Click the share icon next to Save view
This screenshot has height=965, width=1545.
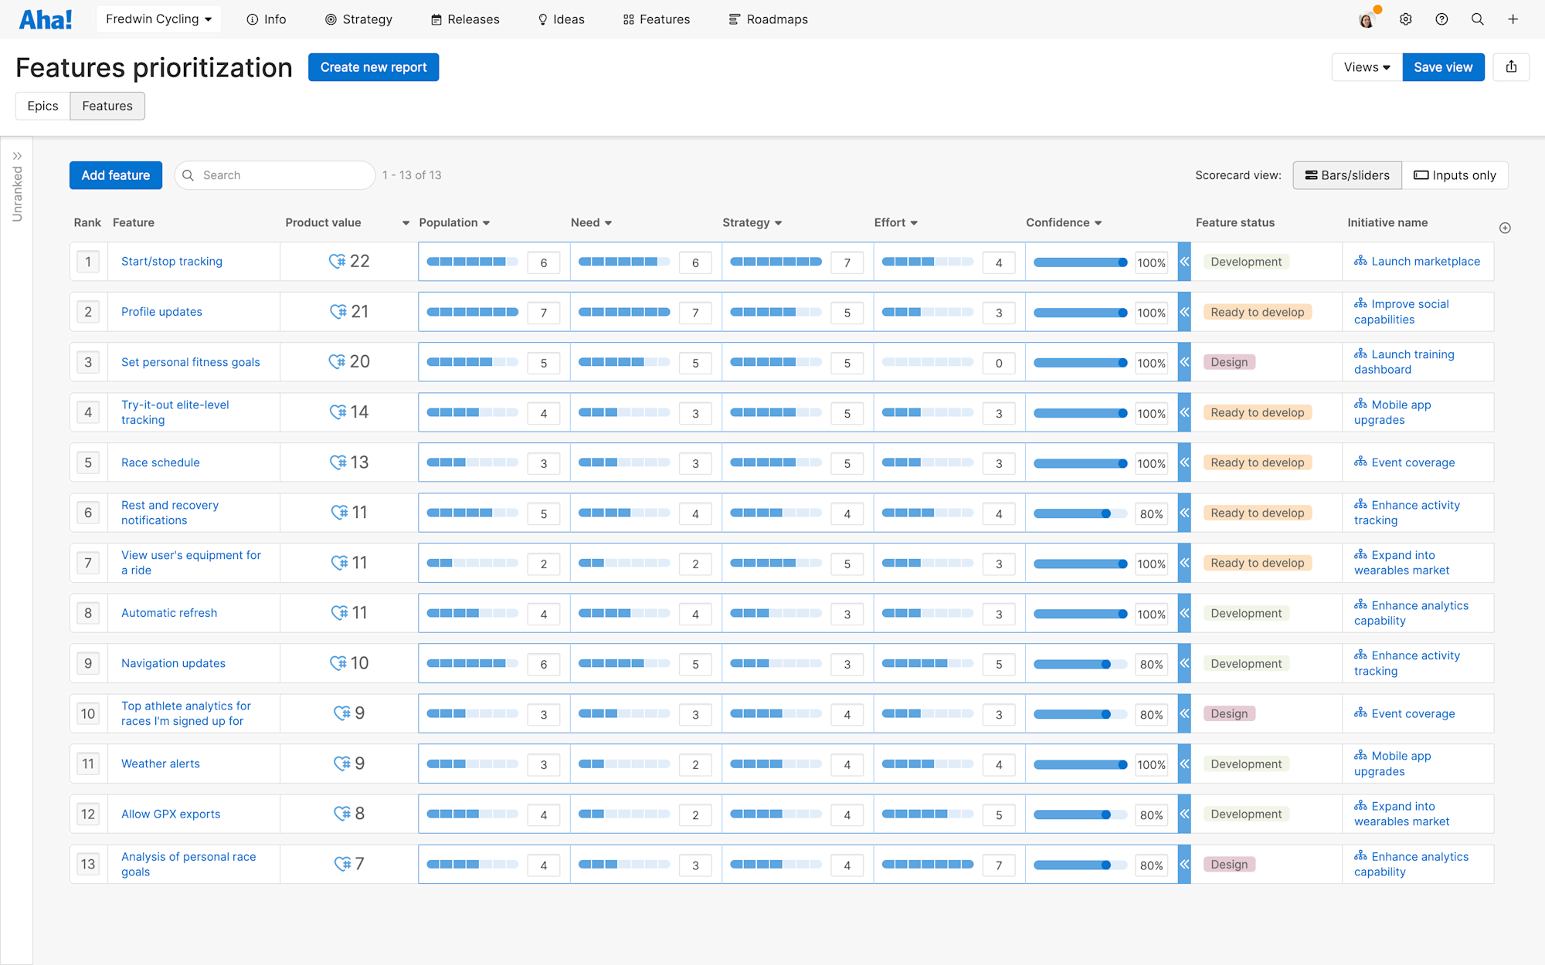(1511, 67)
